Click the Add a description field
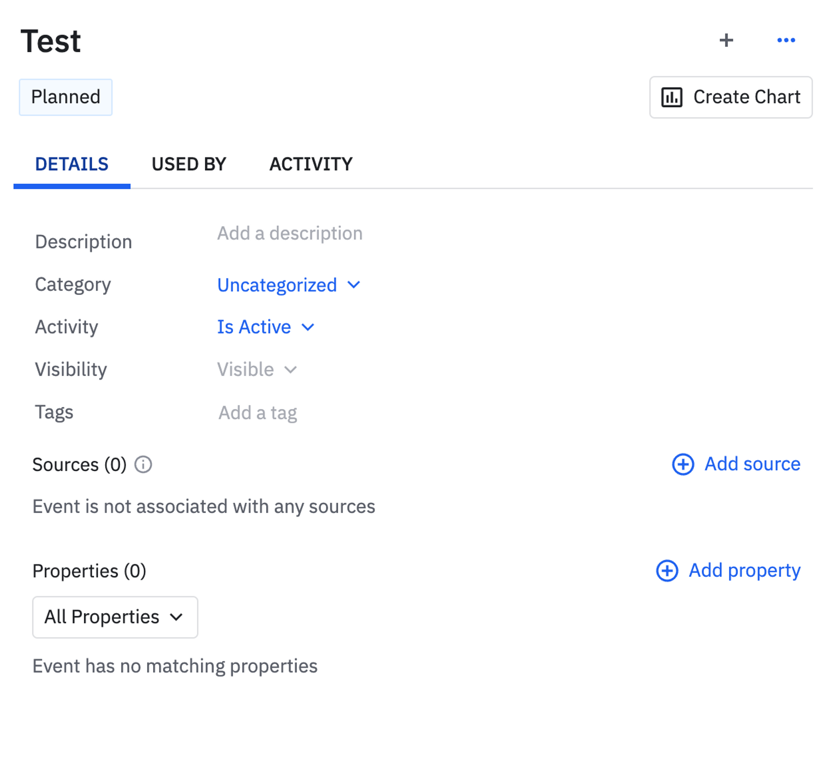The image size is (834, 778). point(291,234)
